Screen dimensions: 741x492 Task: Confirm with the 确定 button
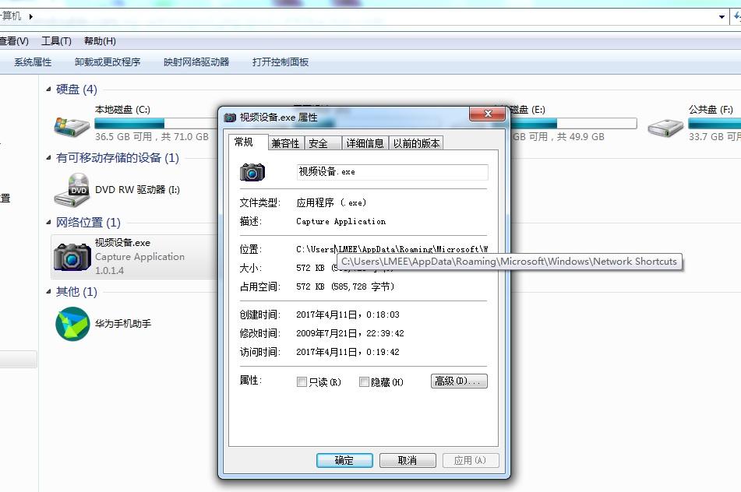coord(344,460)
